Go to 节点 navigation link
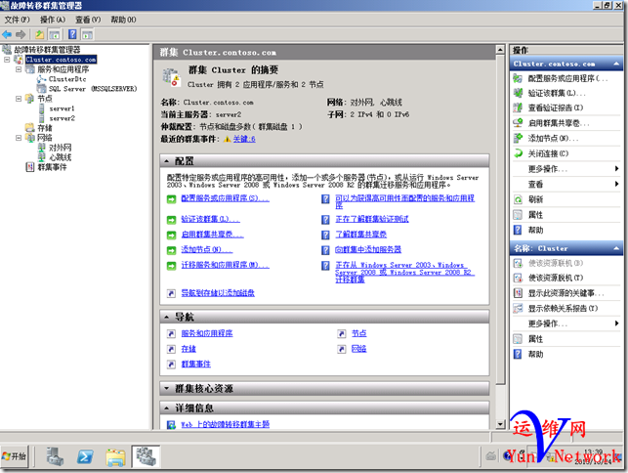This screenshot has width=628, height=473. tap(358, 333)
